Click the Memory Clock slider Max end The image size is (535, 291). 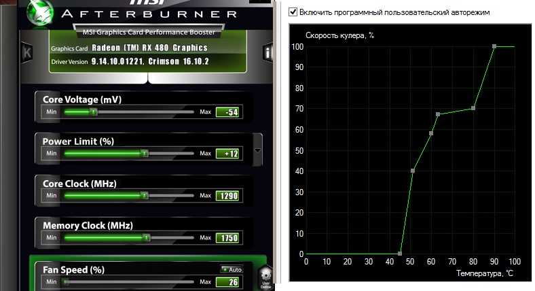(x=206, y=237)
